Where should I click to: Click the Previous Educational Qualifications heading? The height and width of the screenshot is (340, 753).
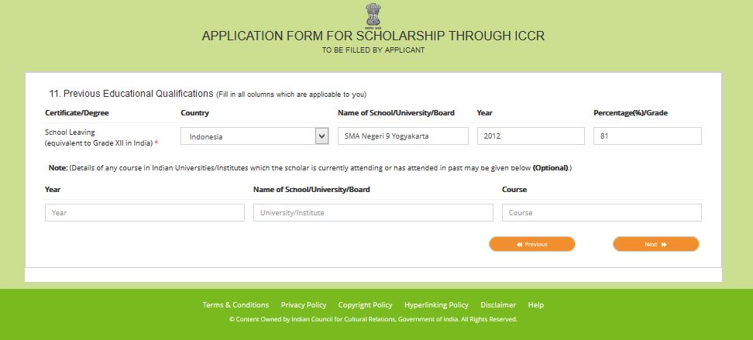point(131,94)
